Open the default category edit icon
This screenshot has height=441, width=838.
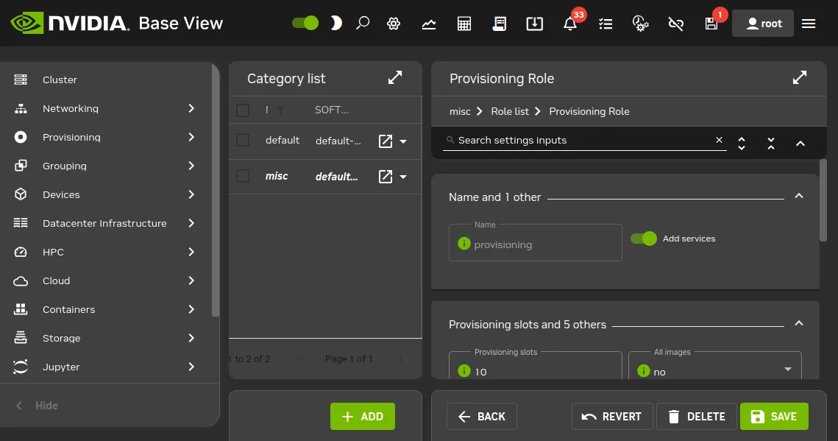coord(386,141)
